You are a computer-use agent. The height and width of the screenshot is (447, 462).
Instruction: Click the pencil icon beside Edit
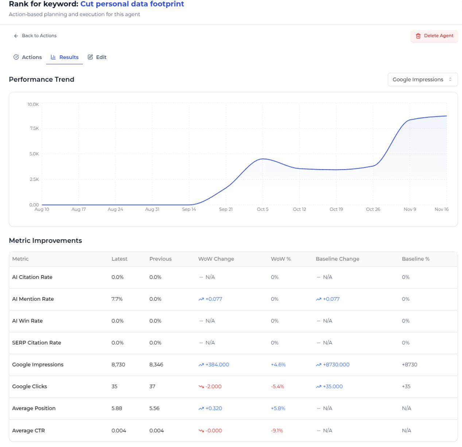[x=90, y=57]
